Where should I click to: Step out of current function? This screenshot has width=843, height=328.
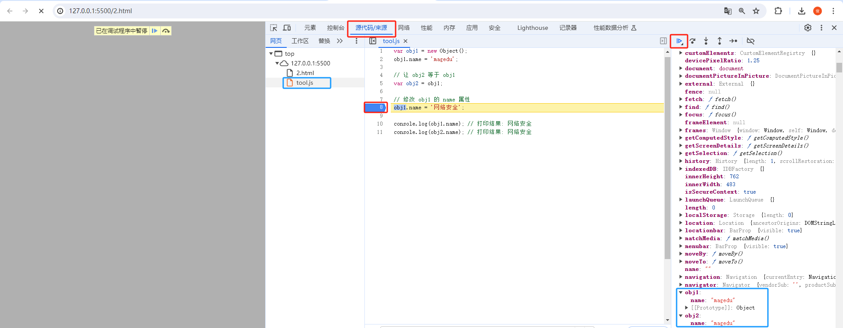[x=720, y=41]
